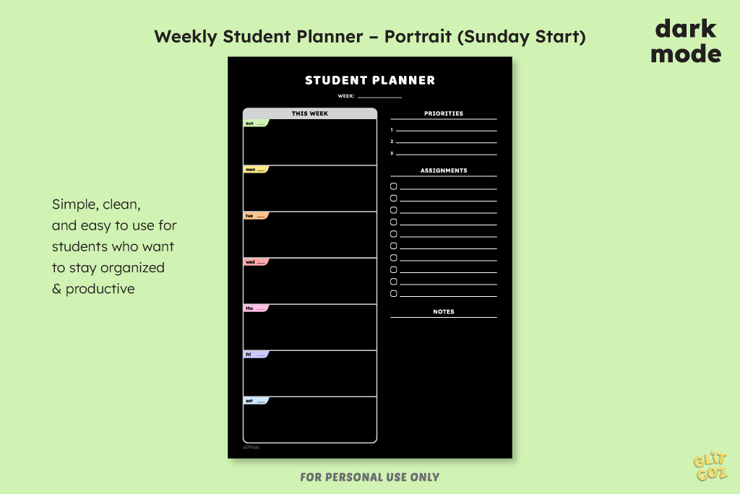Check the fifth assignment checkbox
The image size is (740, 494).
coord(394,234)
